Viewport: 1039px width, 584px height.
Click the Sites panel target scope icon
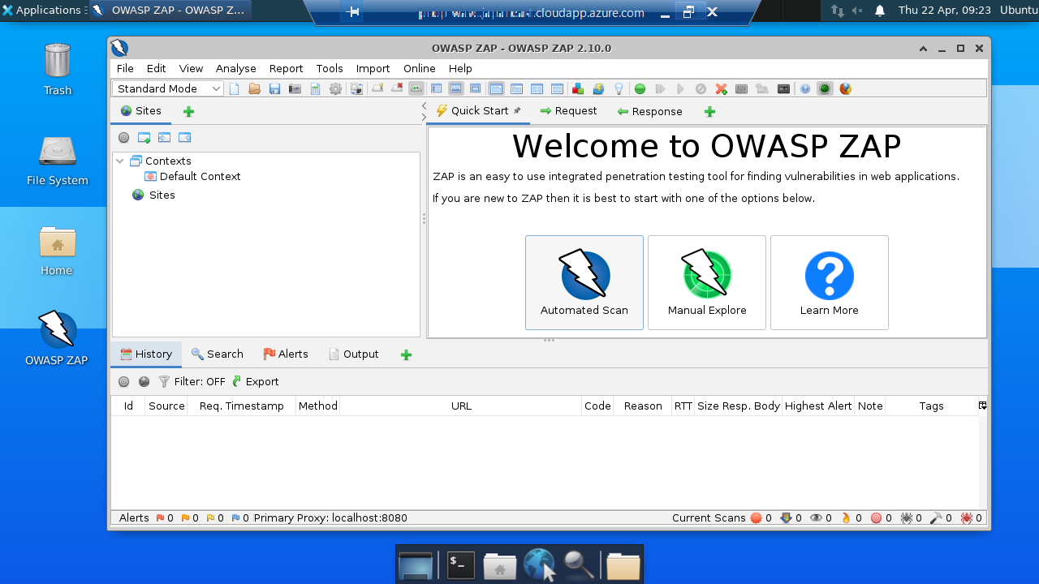[123, 138]
